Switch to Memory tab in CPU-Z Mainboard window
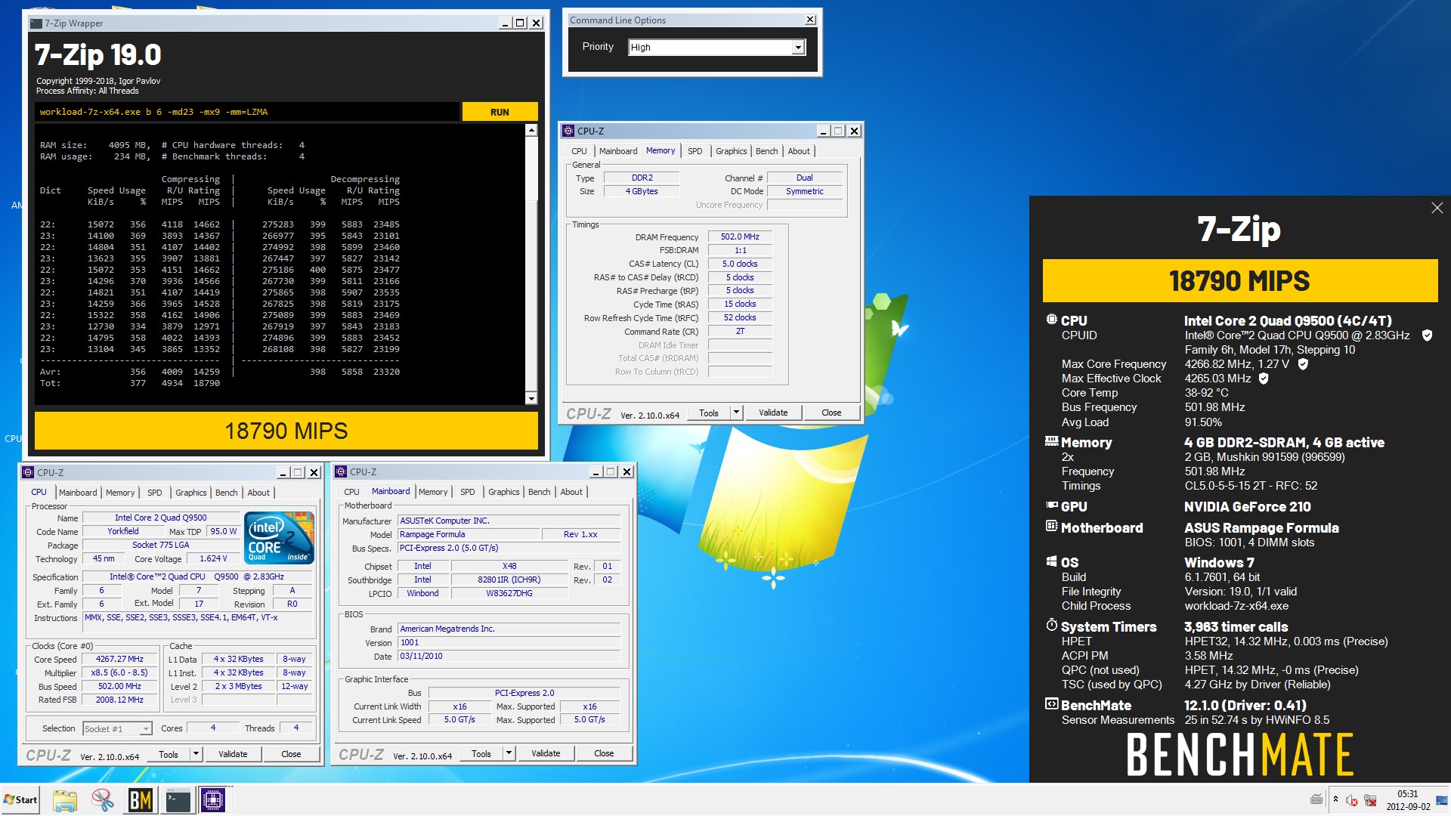 point(433,492)
